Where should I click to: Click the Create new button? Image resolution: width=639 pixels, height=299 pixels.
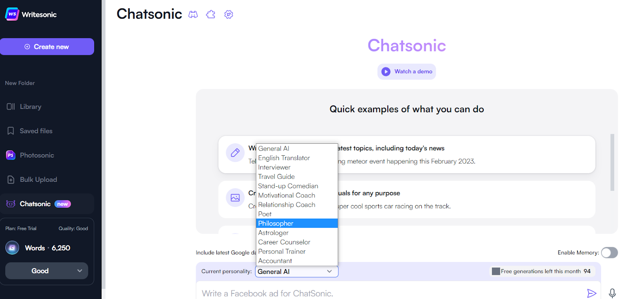pos(47,47)
